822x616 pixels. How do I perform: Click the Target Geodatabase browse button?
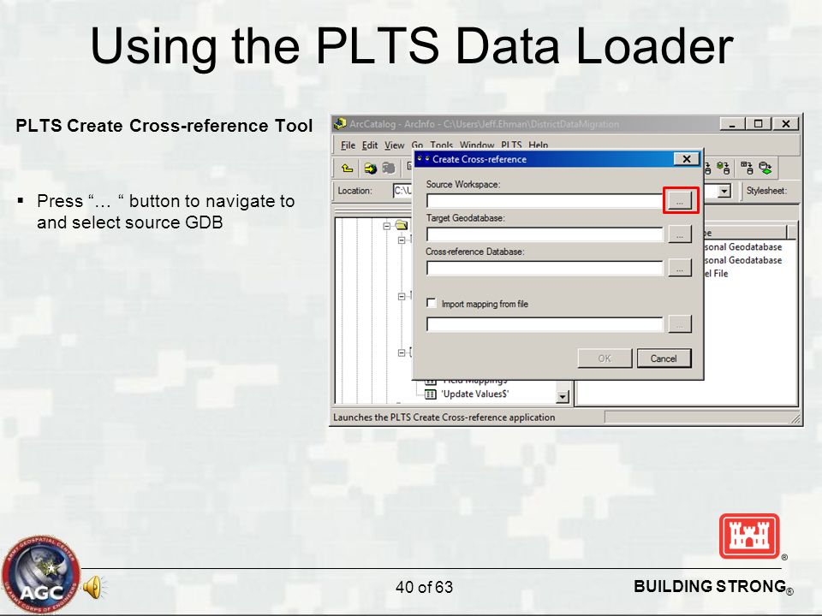point(680,234)
